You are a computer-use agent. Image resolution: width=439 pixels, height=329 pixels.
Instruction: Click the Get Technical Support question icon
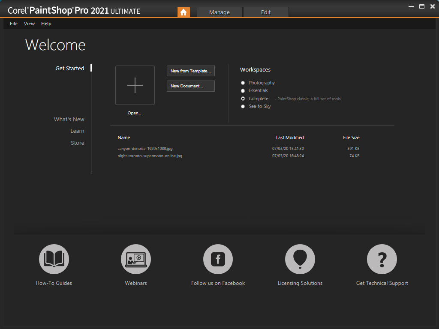(382, 259)
